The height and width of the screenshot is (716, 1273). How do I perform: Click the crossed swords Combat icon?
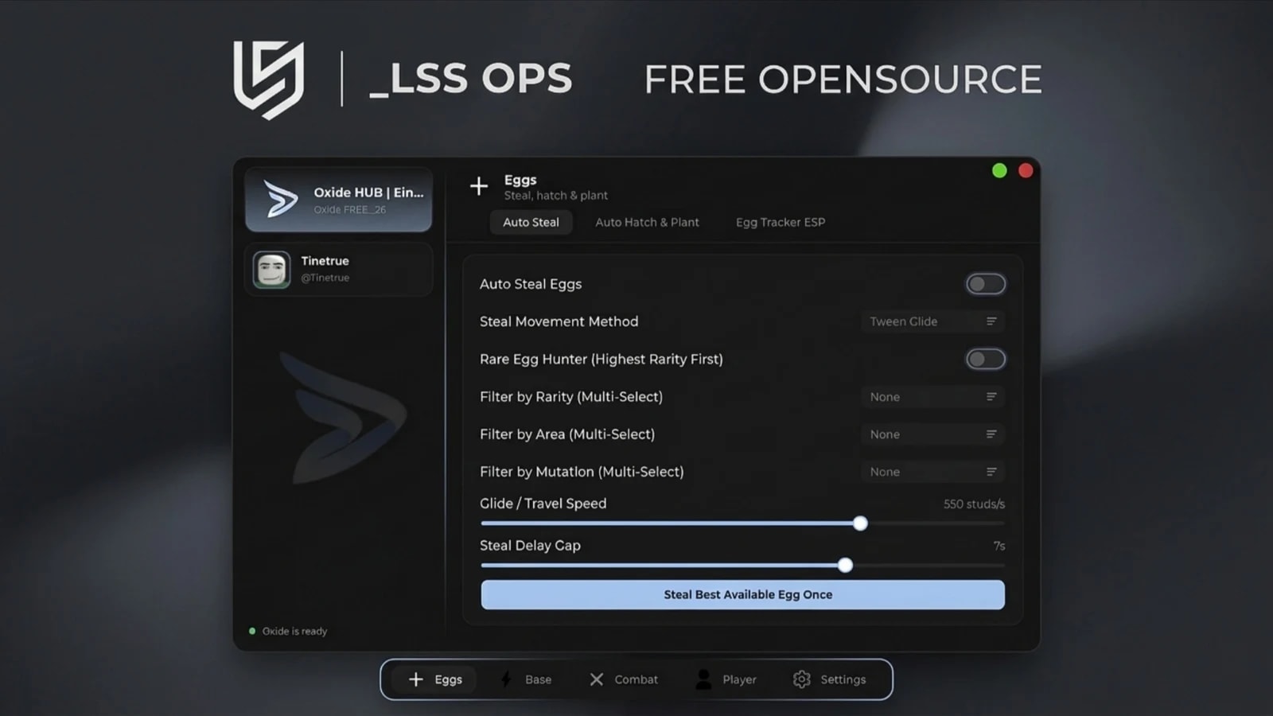coord(596,679)
